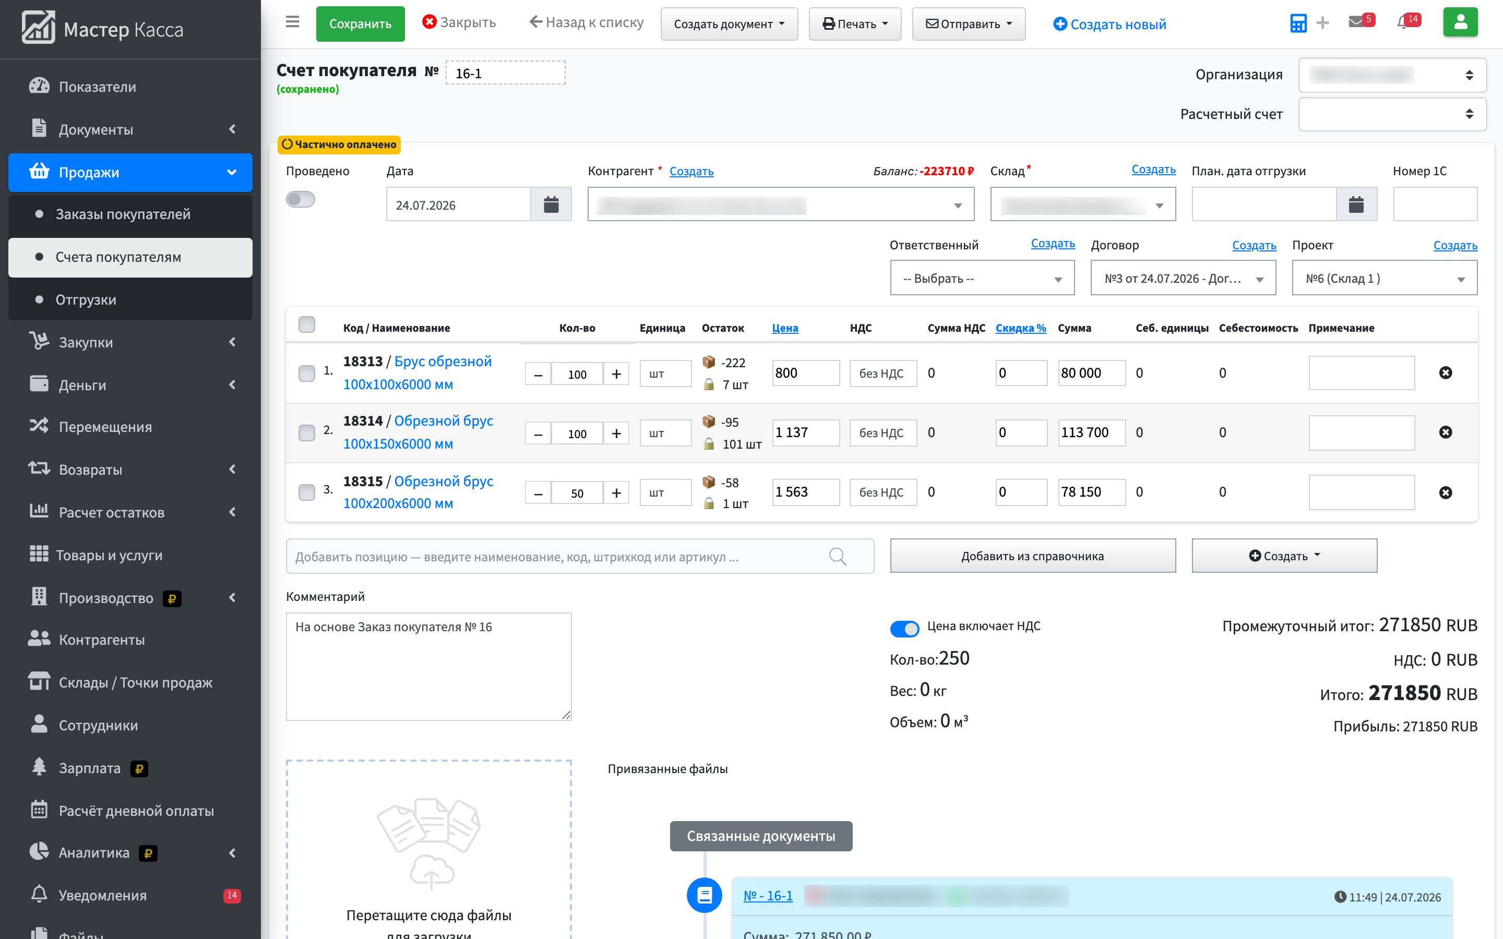This screenshot has width=1503, height=939.
Task: Open the Печать dropdown
Action: pos(855,24)
